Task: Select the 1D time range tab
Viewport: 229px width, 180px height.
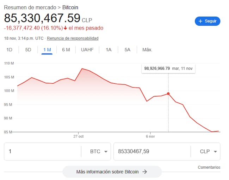Action: pyautogui.click(x=10, y=50)
